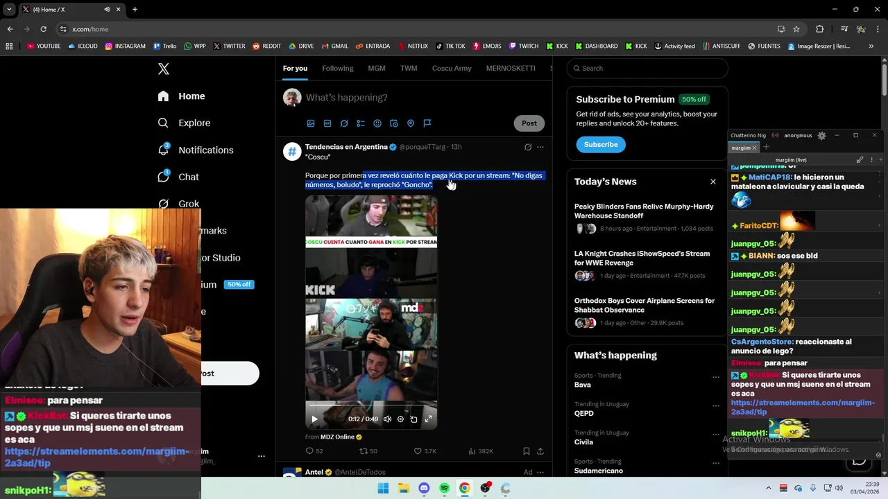Play the tweet video
888x499 pixels.
[x=314, y=419]
